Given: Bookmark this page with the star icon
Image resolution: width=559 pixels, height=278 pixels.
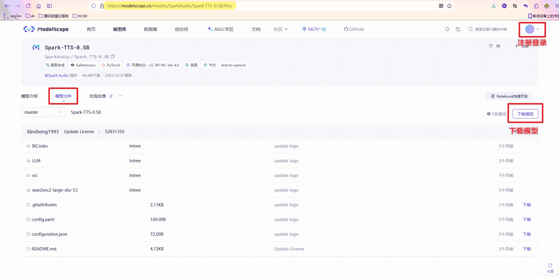Looking at the screenshot, I should pyautogui.click(x=449, y=6).
